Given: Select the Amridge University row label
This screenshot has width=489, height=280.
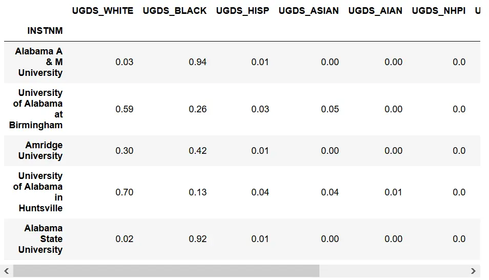Looking at the screenshot, I should click(43, 150).
